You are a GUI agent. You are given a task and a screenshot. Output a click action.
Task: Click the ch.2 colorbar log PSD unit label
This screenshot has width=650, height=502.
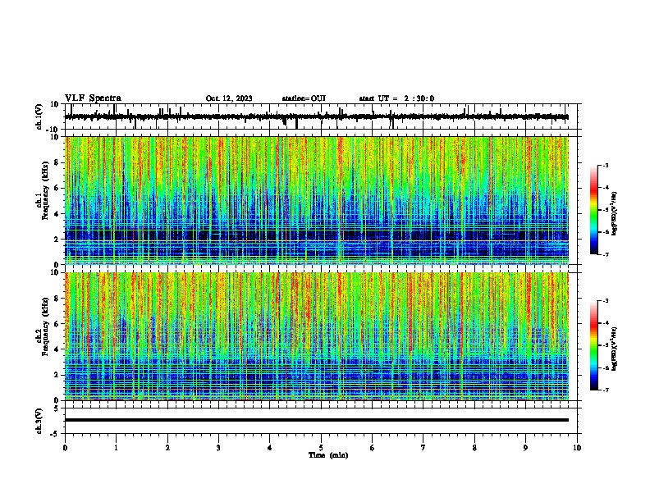[615, 349]
